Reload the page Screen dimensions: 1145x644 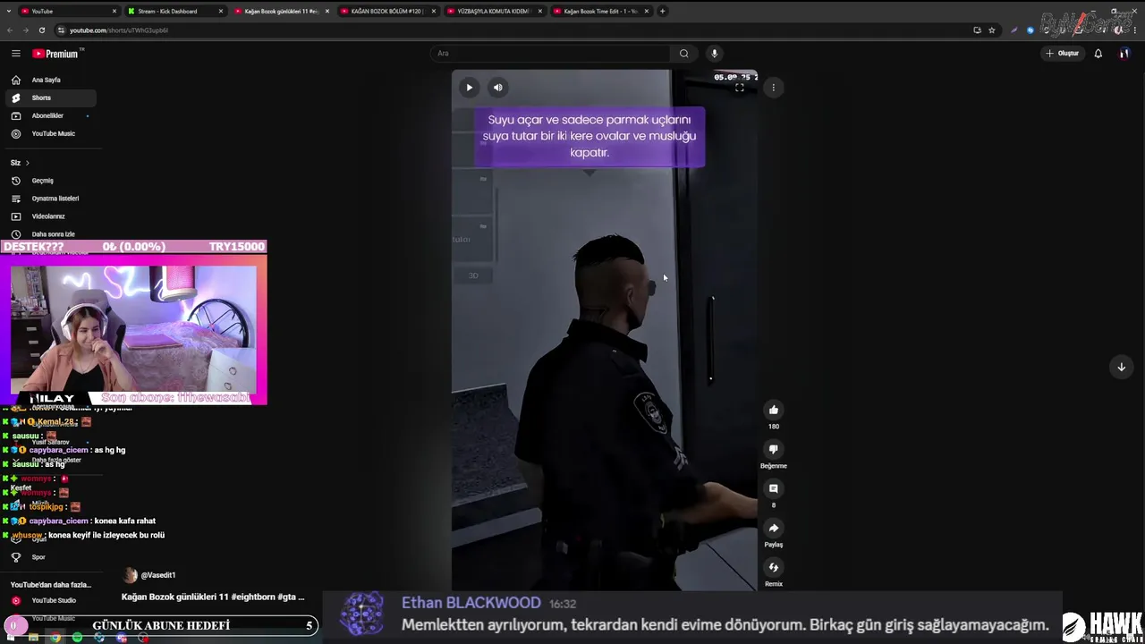(x=41, y=30)
